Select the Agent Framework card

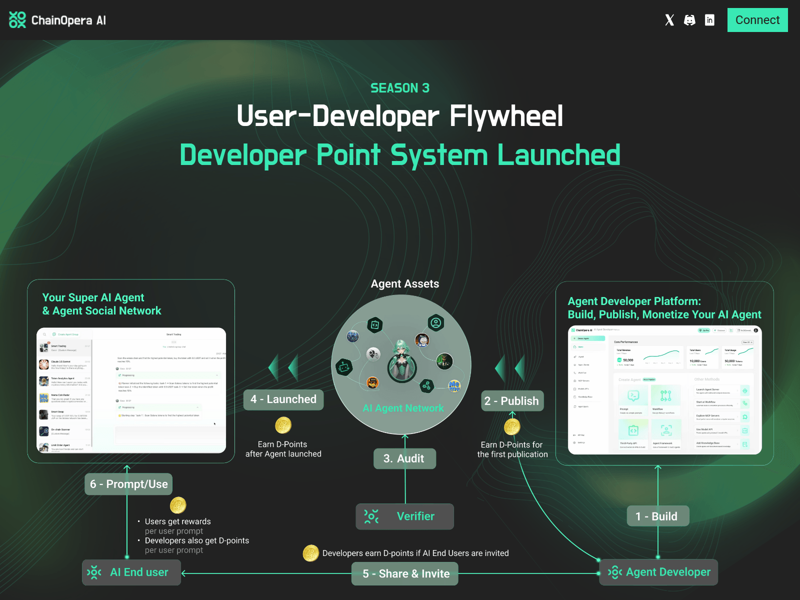(x=665, y=434)
